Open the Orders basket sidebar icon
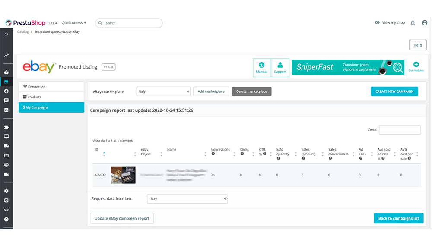 click(6, 72)
